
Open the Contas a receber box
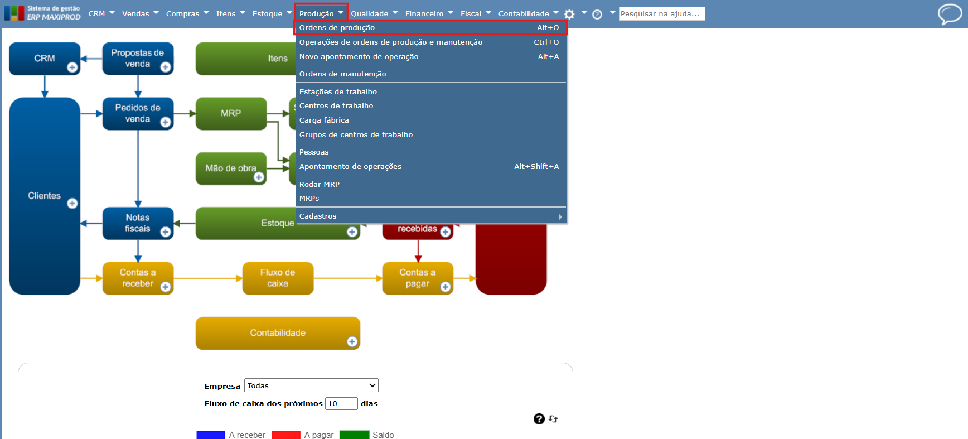click(x=138, y=278)
